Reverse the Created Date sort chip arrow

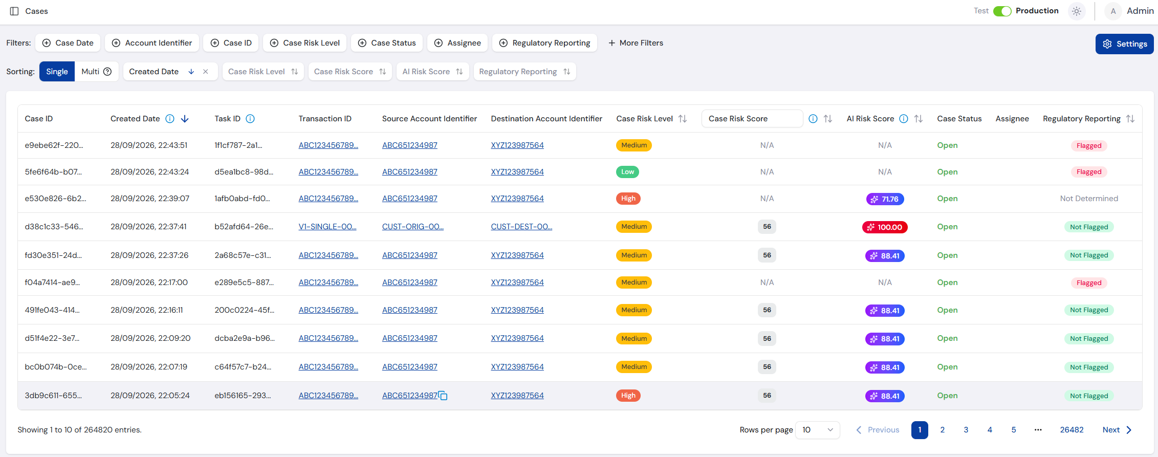(x=191, y=72)
